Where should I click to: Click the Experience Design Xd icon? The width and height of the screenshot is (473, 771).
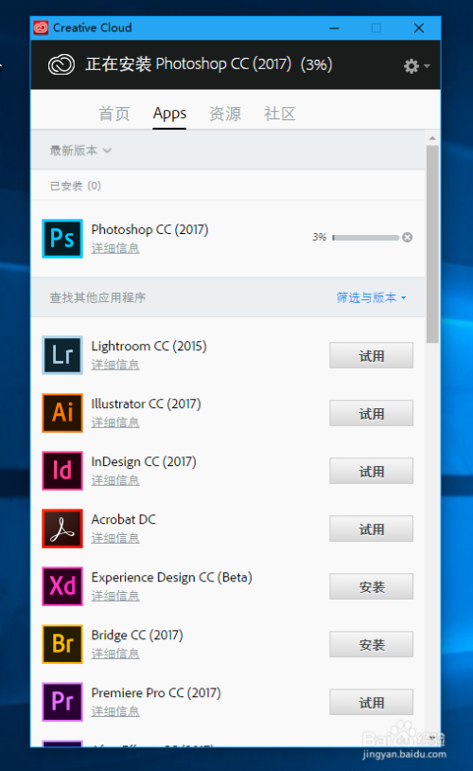(x=62, y=586)
